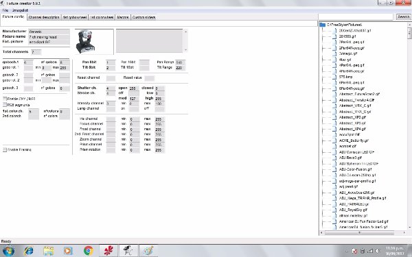
Task: Click the Total channels input field
Action: [x=36, y=52]
